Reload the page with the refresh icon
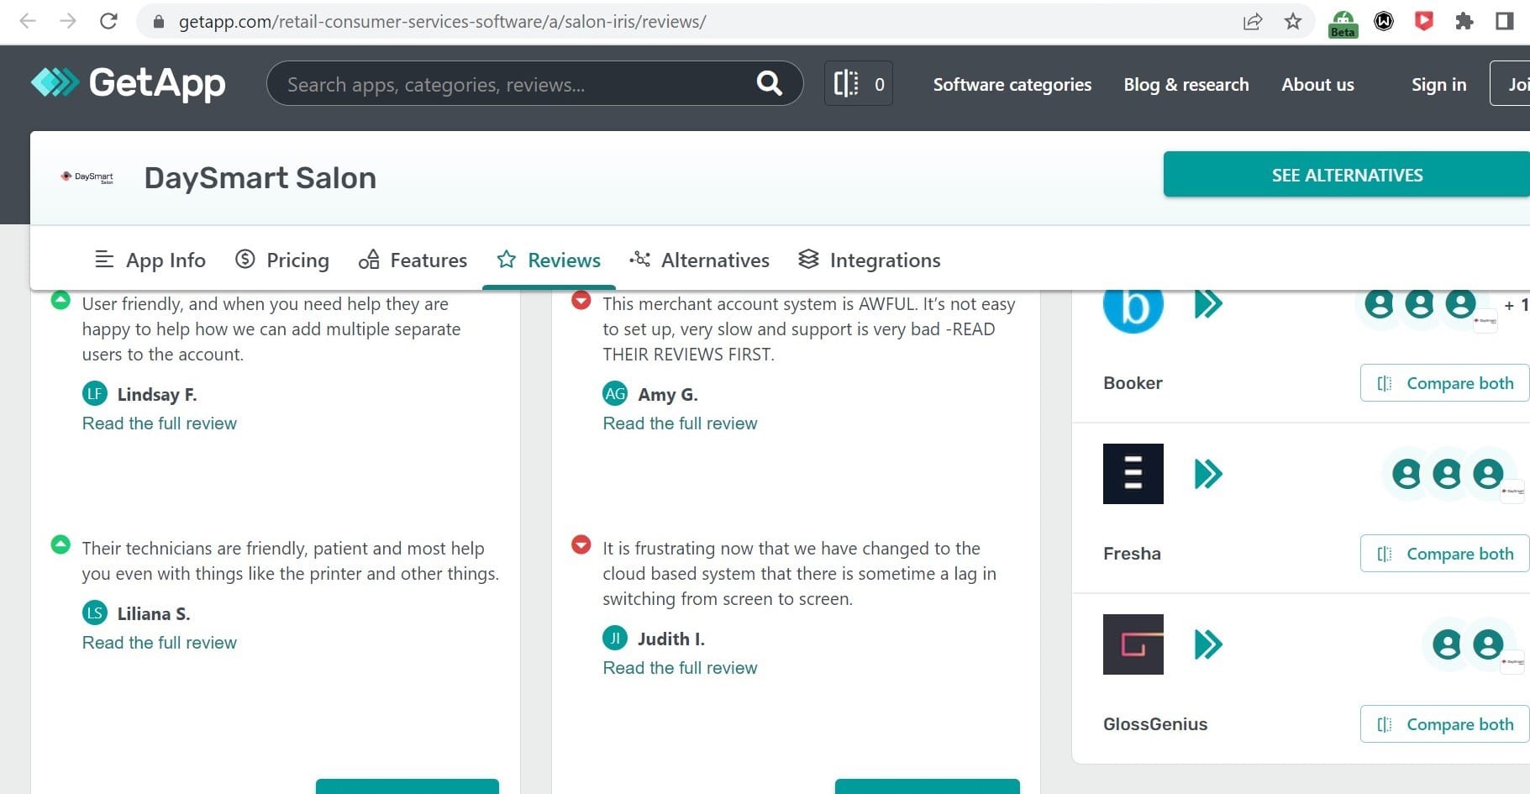This screenshot has height=794, width=1530. pyautogui.click(x=108, y=21)
